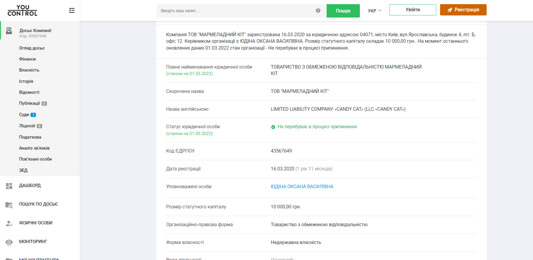
Task: Click the green status check icon
Action: 273,127
